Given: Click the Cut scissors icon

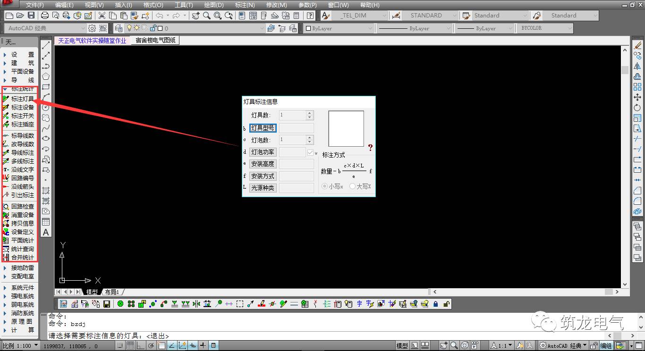Looking at the screenshot, I should [x=102, y=16].
